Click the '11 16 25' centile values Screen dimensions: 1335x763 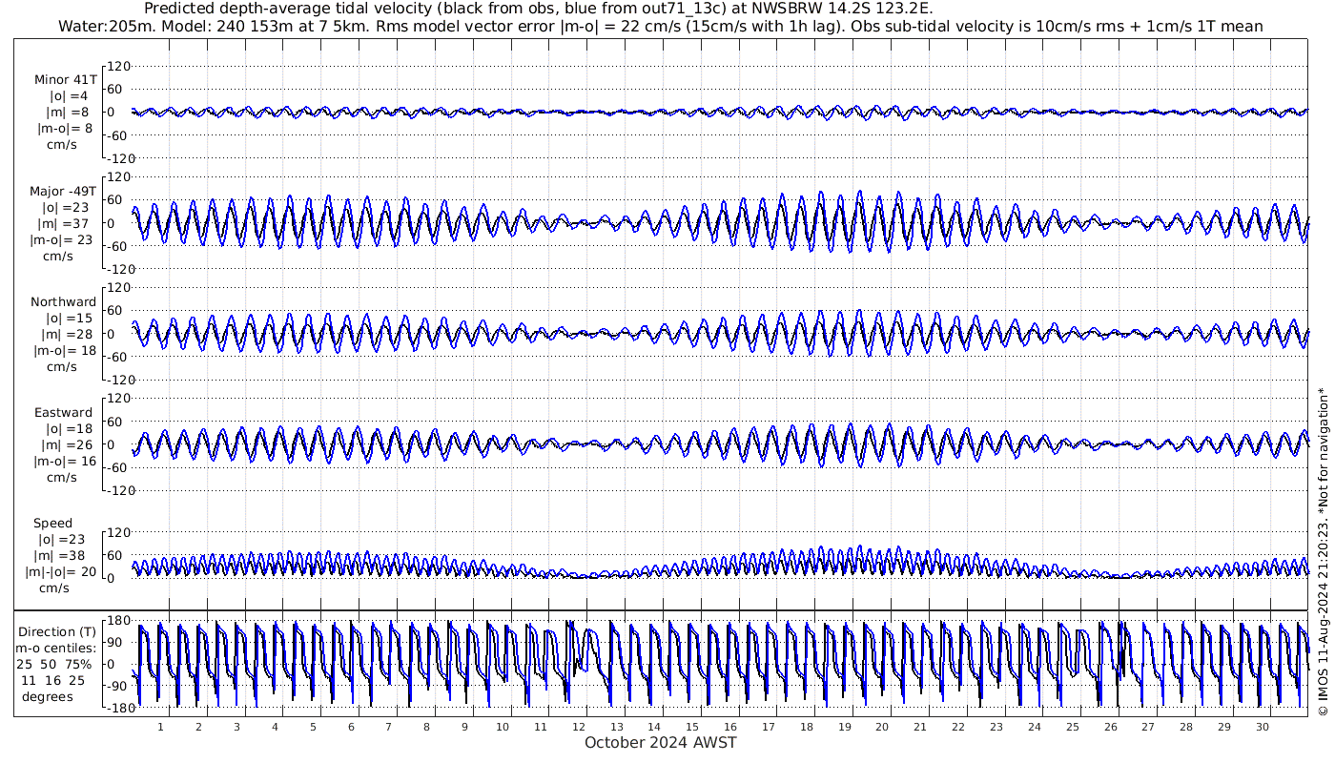pos(54,680)
